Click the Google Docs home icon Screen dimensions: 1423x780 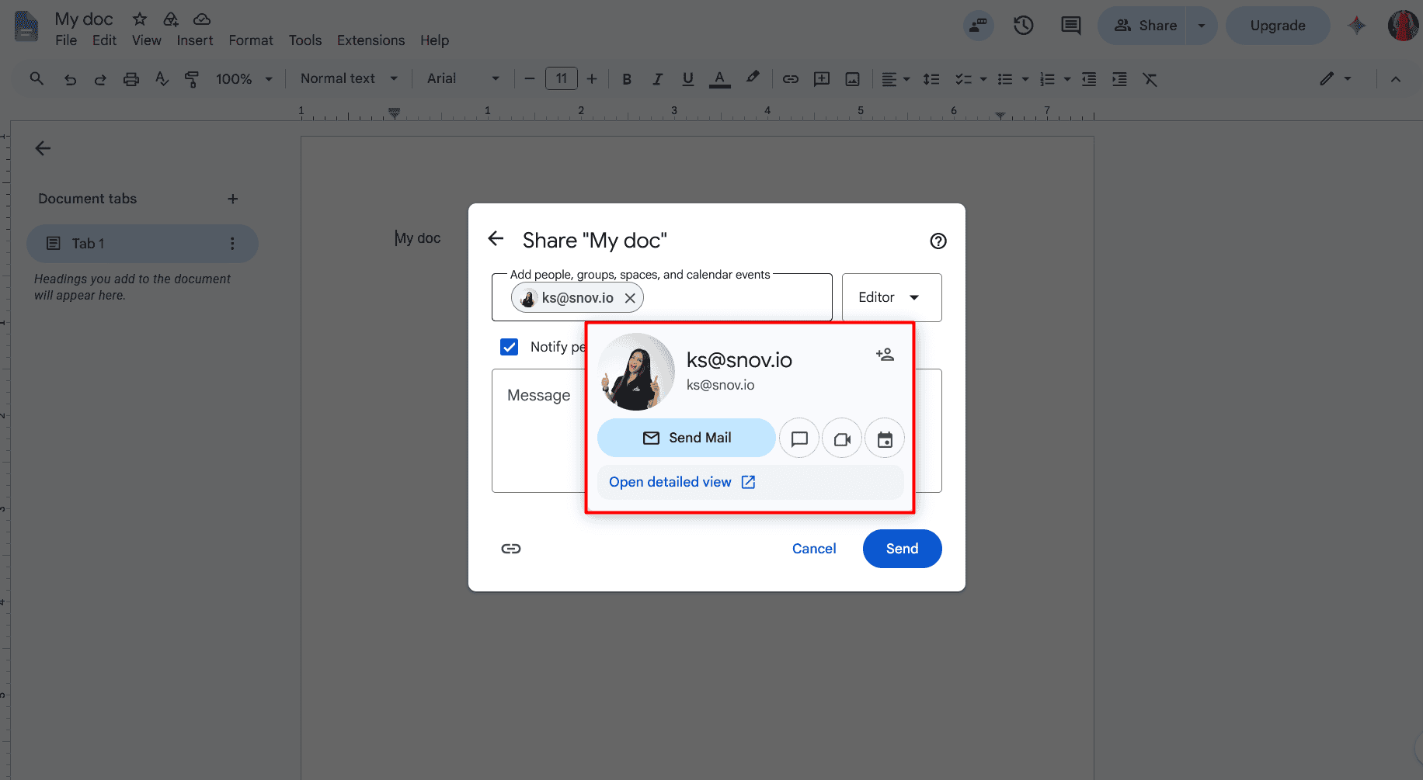click(x=26, y=26)
